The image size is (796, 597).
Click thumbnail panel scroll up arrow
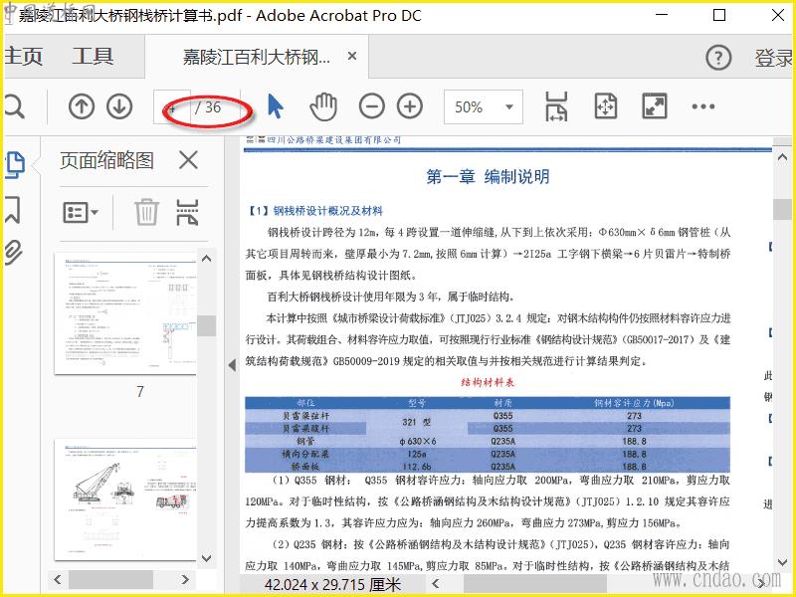pyautogui.click(x=207, y=259)
